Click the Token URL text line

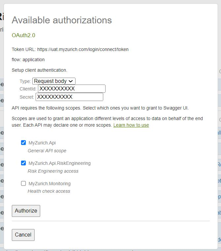(x=70, y=49)
